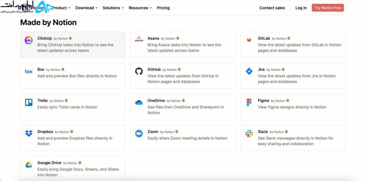Click the verified badge next to Box
The height and width of the screenshot is (181, 366).
(x=63, y=69)
